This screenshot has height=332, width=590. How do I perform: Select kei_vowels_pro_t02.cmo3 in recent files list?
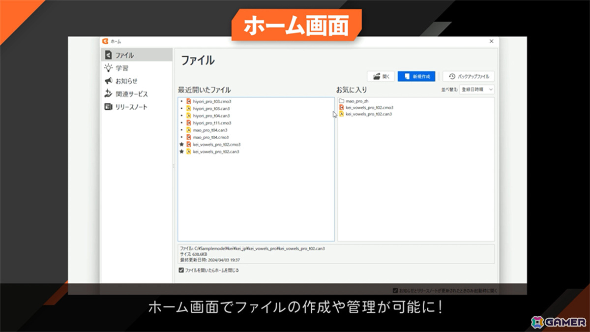(216, 145)
